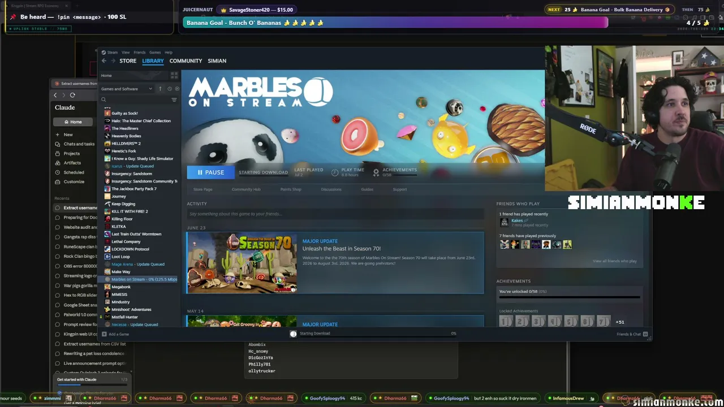Click the Steam logo menu icon

coord(104,52)
